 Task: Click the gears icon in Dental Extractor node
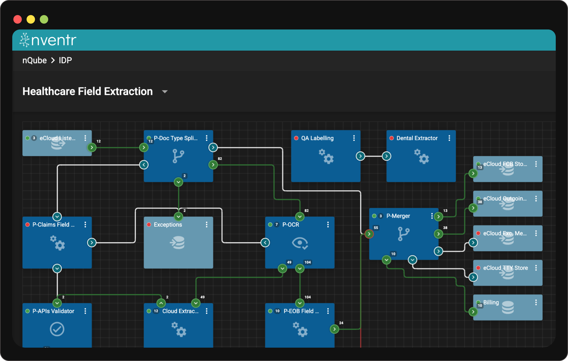[x=421, y=156]
